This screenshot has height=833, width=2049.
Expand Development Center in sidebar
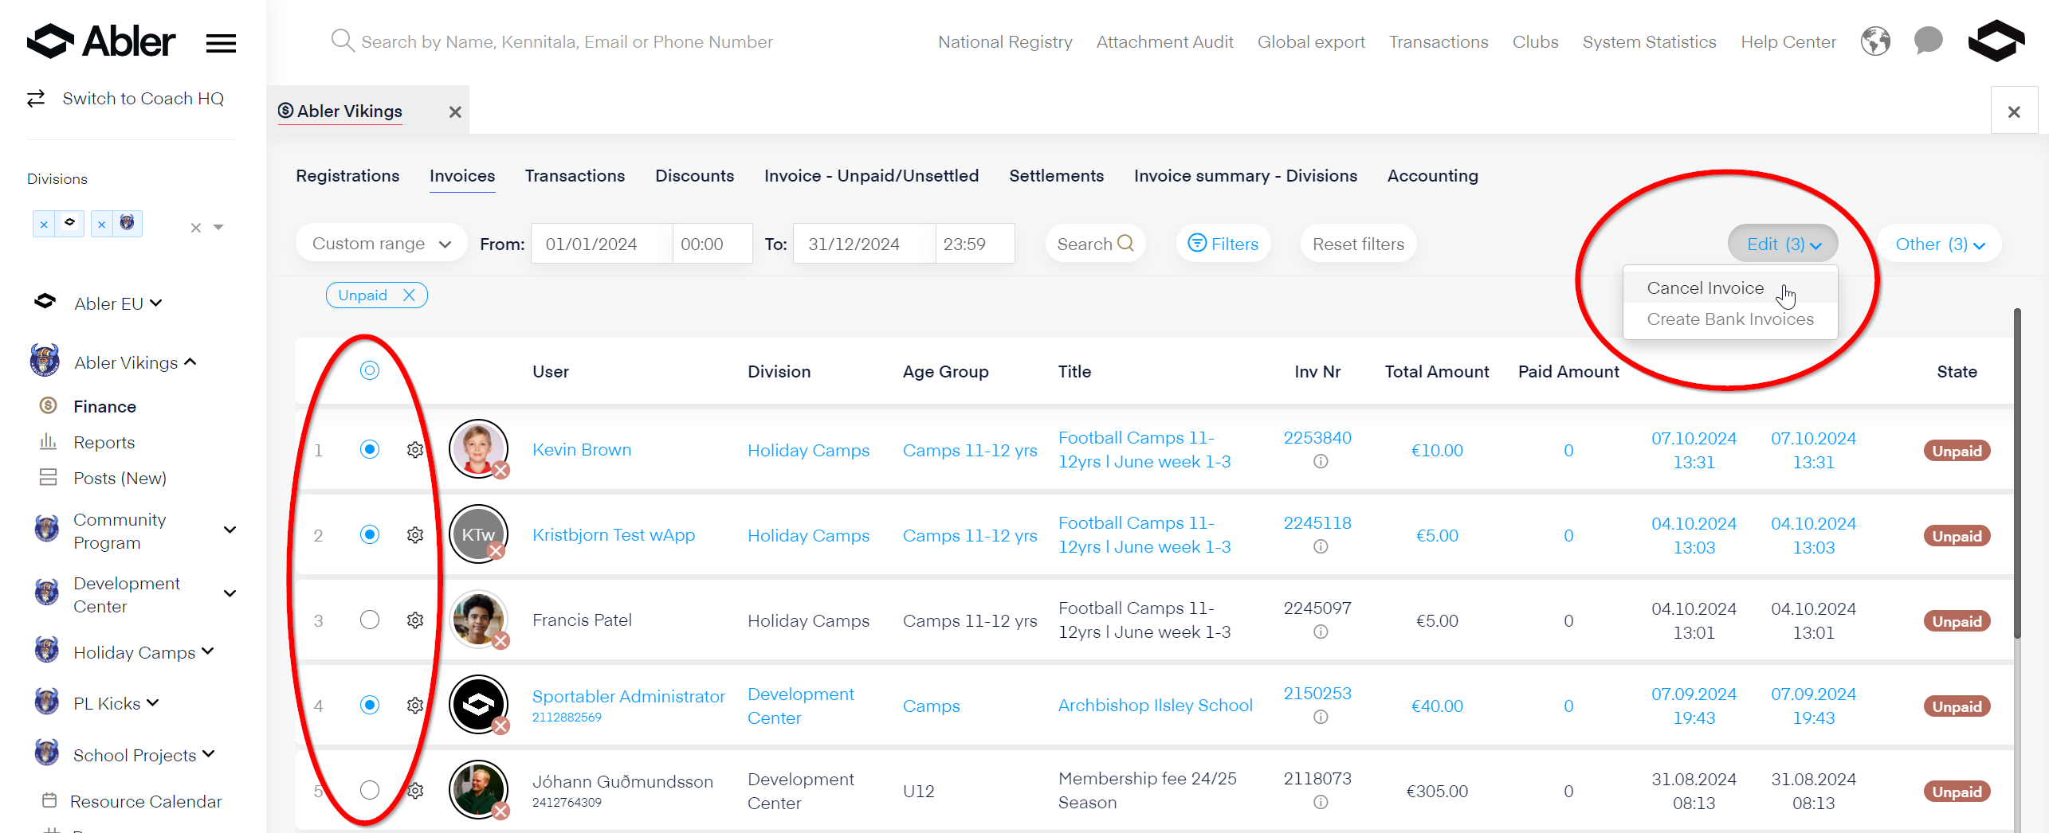pos(230,594)
